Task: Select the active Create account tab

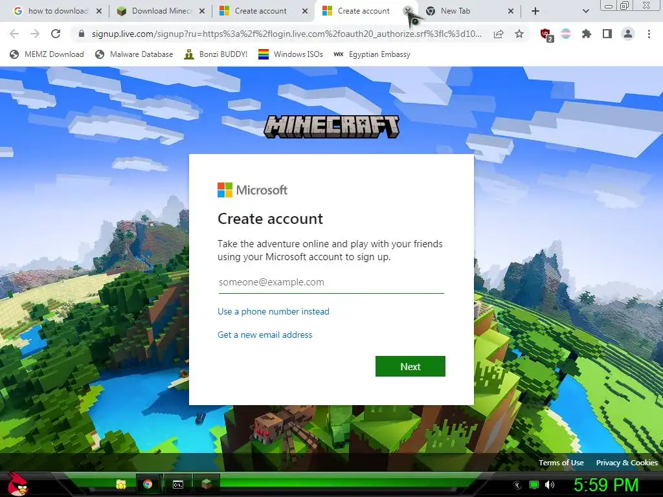Action: point(364,11)
